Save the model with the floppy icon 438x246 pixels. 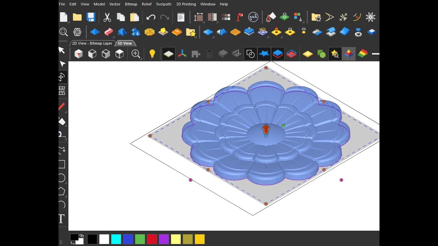(x=91, y=17)
